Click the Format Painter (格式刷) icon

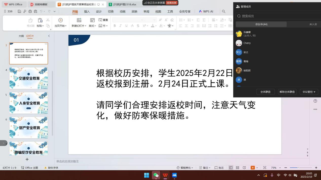(31, 20)
